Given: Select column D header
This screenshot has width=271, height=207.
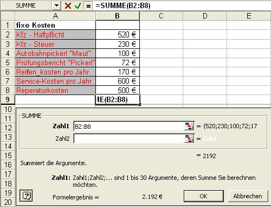Looking at the screenshot, I should coord(205,16).
